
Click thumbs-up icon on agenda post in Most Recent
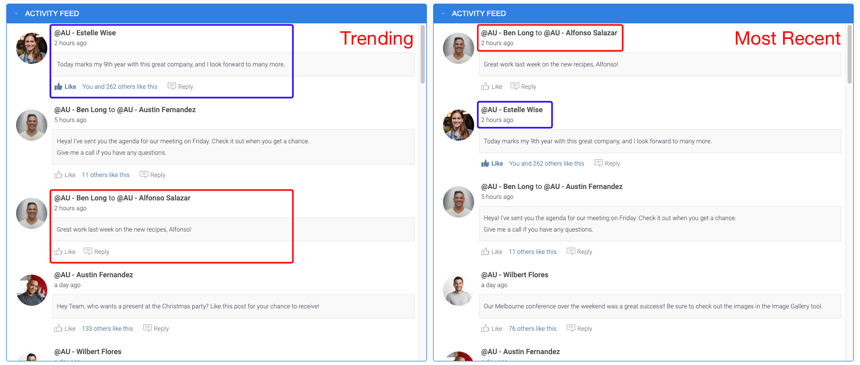pyautogui.click(x=486, y=252)
